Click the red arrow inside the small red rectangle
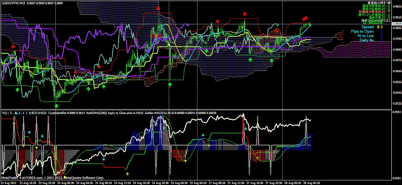402x185 pixels. point(277,30)
